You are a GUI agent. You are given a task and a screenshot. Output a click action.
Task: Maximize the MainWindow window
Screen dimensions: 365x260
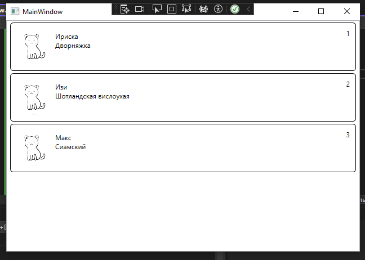click(x=321, y=11)
